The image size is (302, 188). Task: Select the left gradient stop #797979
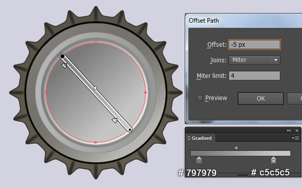(199, 160)
